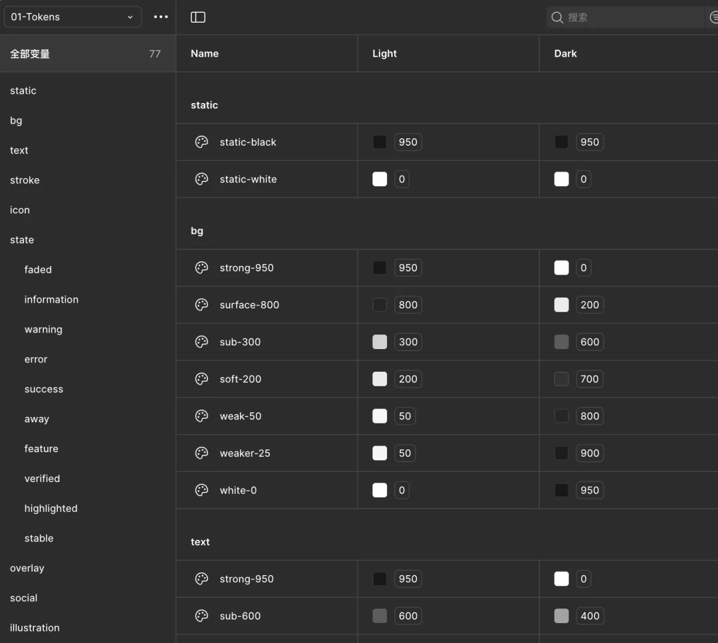Click the palette icon beside static-black
The image size is (718, 643).
pos(201,142)
